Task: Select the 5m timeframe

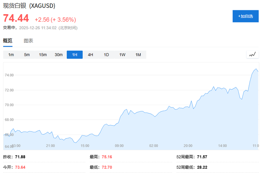Action: click(x=27, y=55)
